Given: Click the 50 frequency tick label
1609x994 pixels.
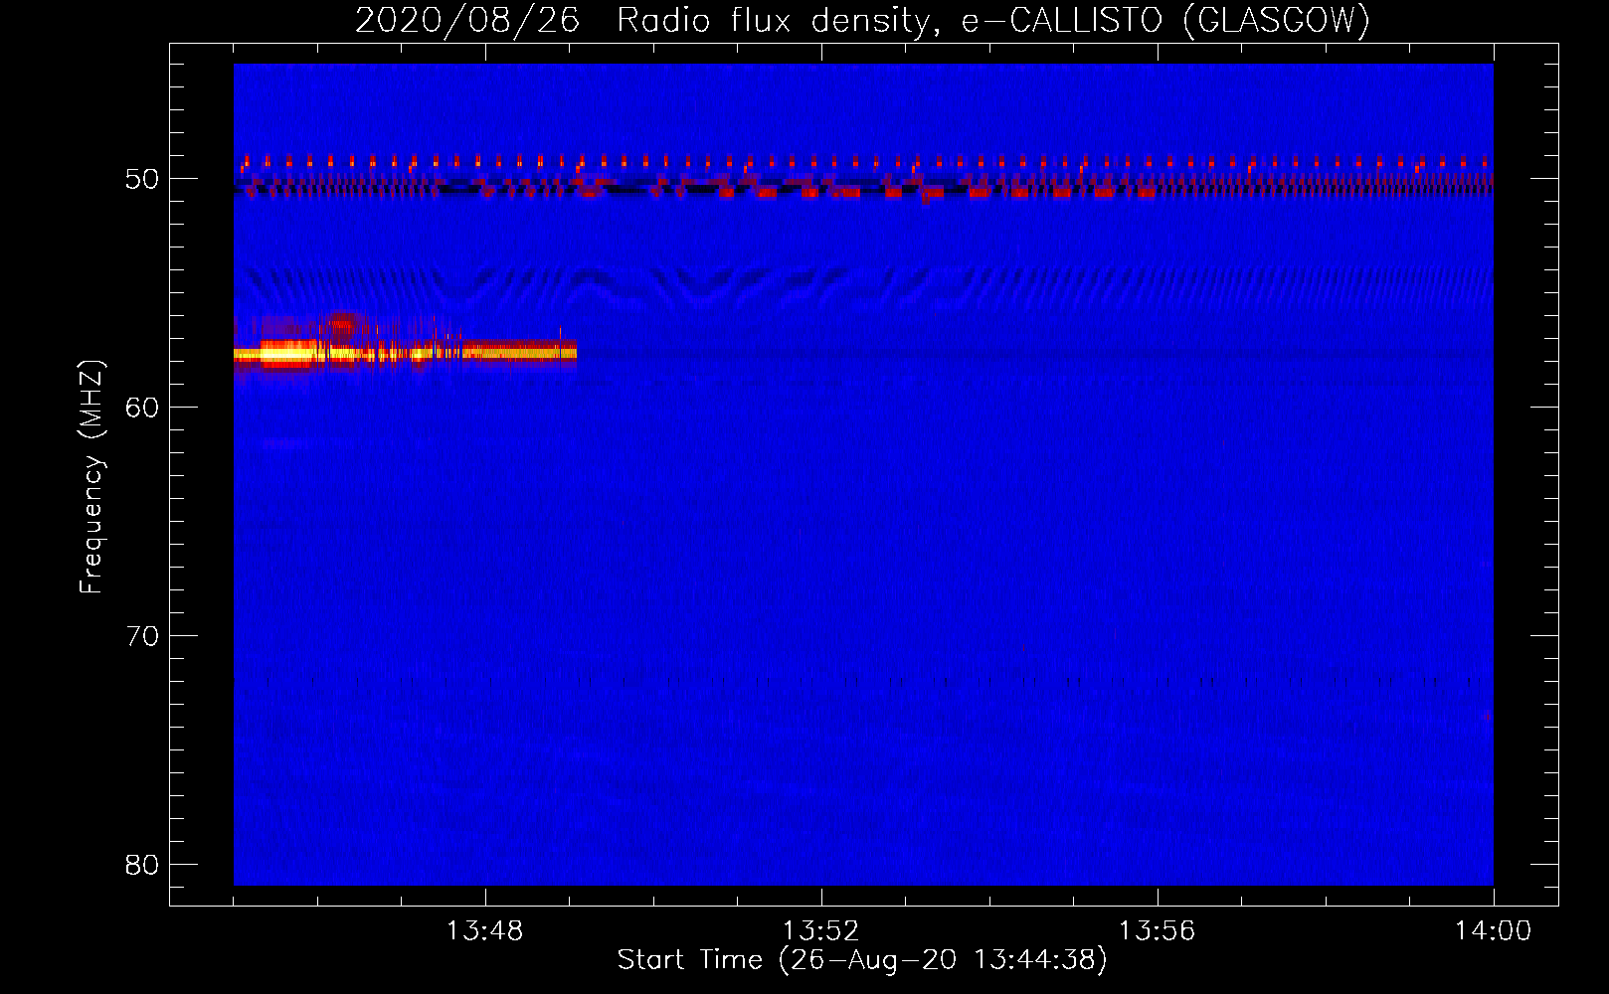Looking at the screenshot, I should [x=142, y=179].
